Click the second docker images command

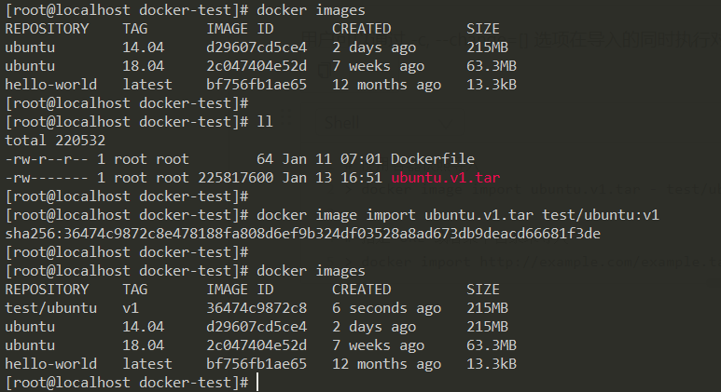point(311,271)
